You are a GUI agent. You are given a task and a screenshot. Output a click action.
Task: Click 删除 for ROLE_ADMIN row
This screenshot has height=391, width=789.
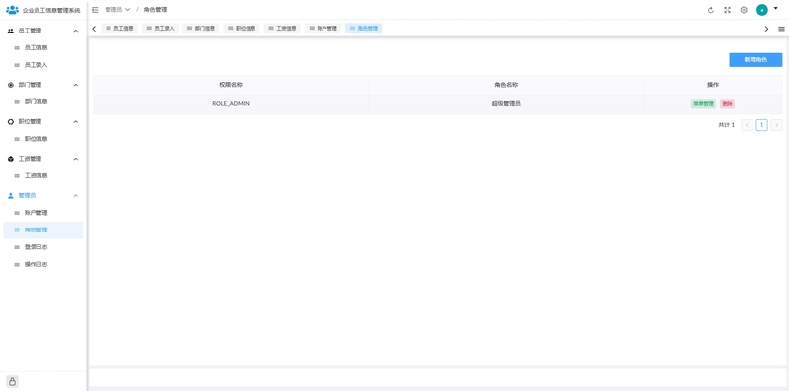point(727,104)
